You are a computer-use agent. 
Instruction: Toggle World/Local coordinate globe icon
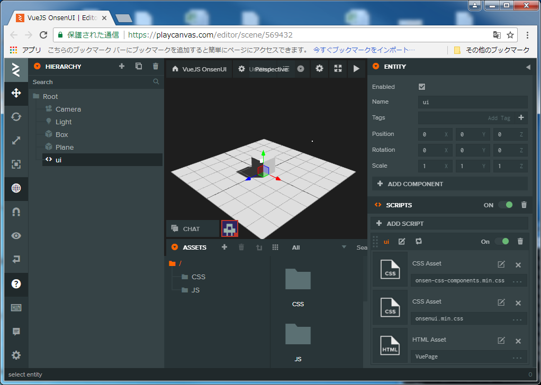click(16, 188)
